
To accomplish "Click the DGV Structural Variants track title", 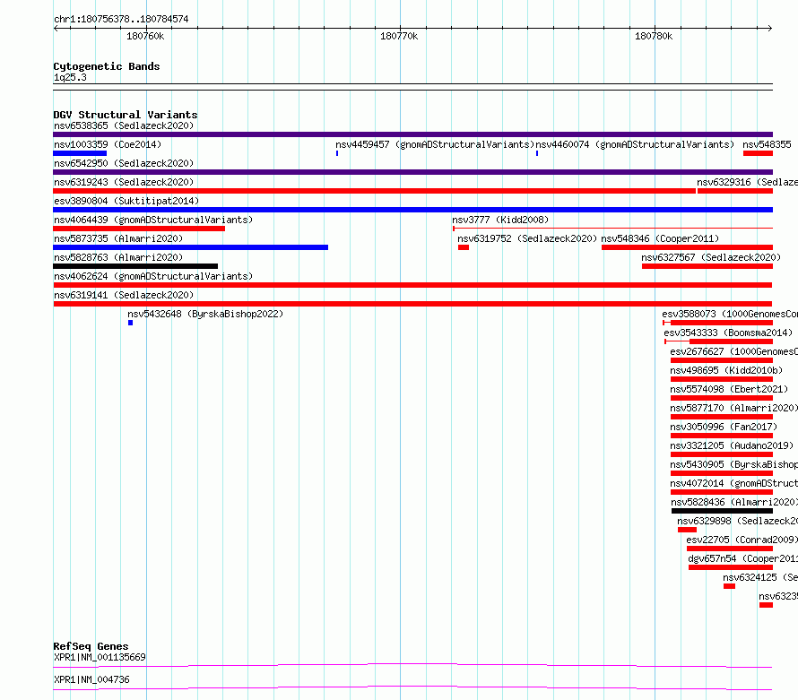I will click(x=126, y=115).
